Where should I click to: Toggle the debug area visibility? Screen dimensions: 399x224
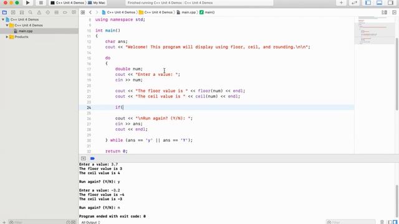pyautogui.click(x=379, y=2)
